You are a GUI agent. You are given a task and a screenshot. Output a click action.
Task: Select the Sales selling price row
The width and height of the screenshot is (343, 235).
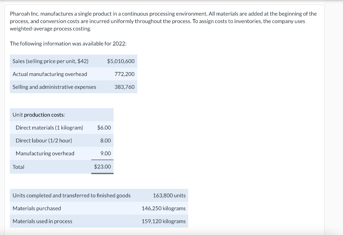pos(50,61)
